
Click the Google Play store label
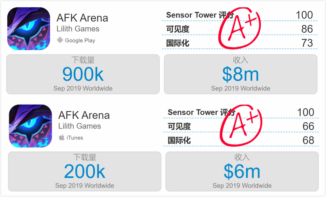[80, 40]
